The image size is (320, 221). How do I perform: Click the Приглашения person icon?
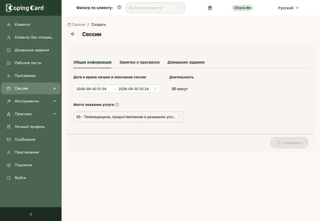click(x=8, y=152)
